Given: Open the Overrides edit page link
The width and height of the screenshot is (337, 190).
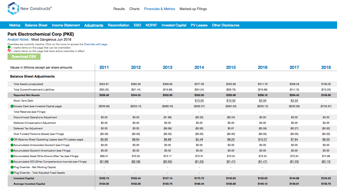Looking at the screenshot, I should [95, 44].
